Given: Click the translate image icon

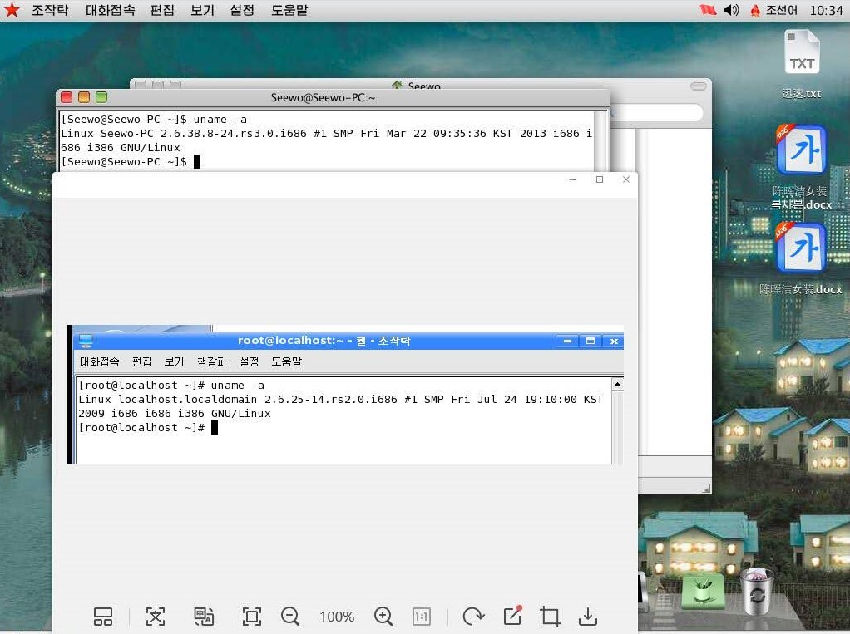Looking at the screenshot, I should [x=204, y=616].
